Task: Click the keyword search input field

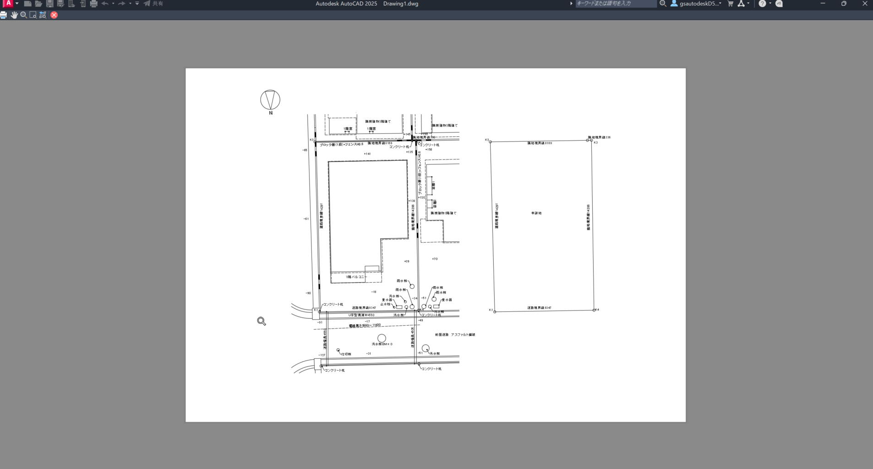Action: pos(616,4)
